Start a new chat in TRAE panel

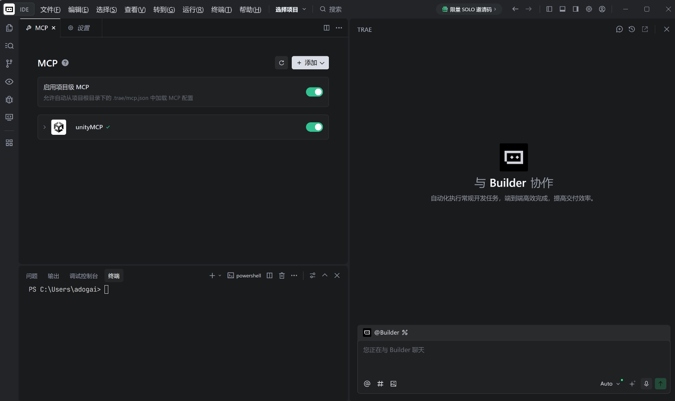[x=619, y=29]
